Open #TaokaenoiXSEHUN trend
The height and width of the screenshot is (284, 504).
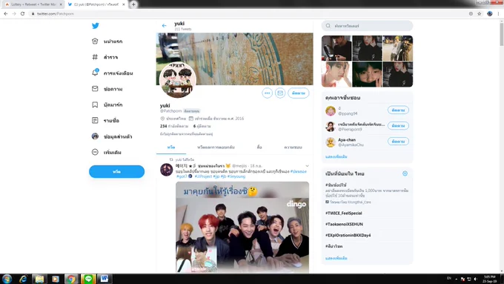click(344, 224)
